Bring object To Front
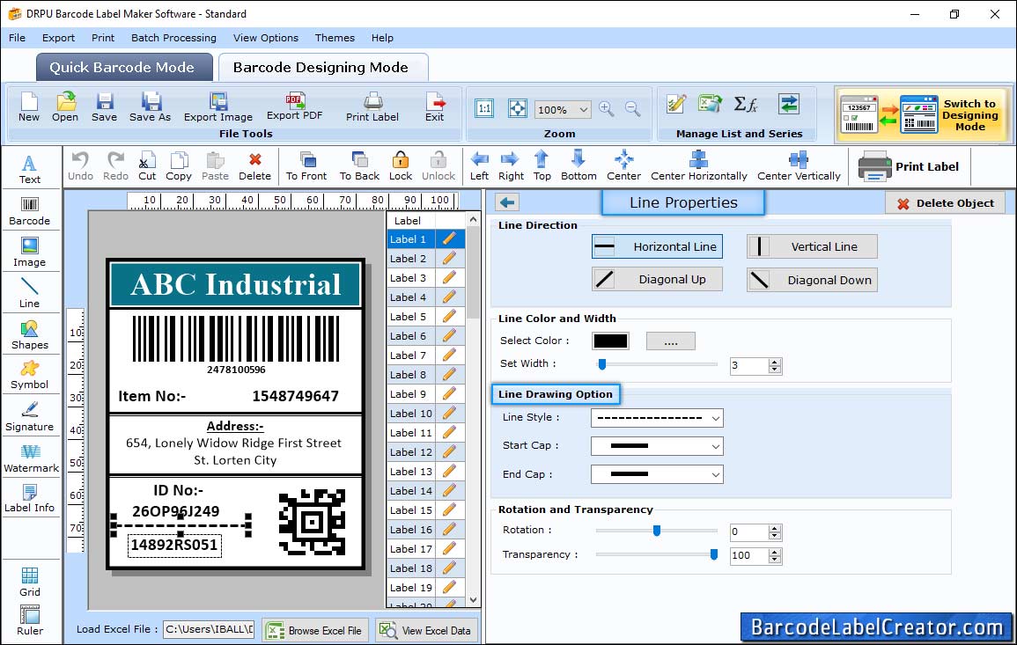 tap(306, 166)
